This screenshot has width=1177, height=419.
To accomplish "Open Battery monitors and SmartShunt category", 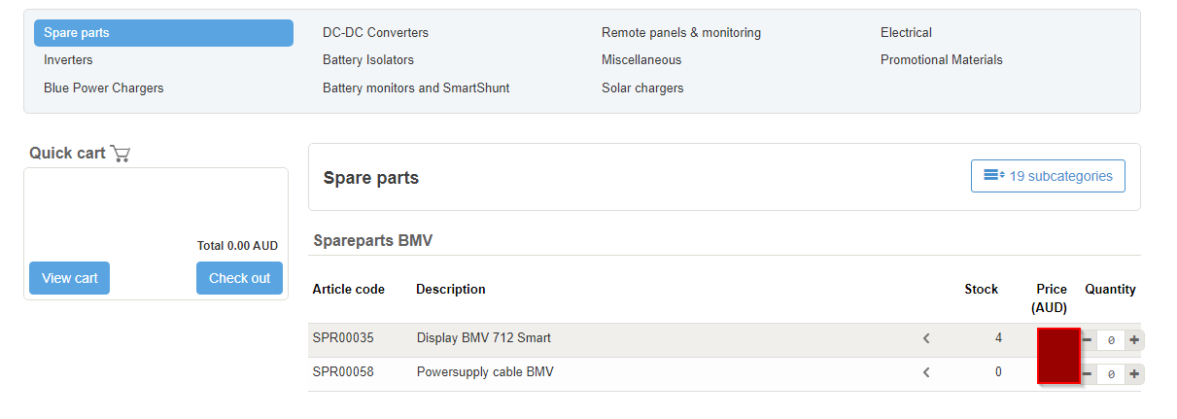I will click(416, 88).
